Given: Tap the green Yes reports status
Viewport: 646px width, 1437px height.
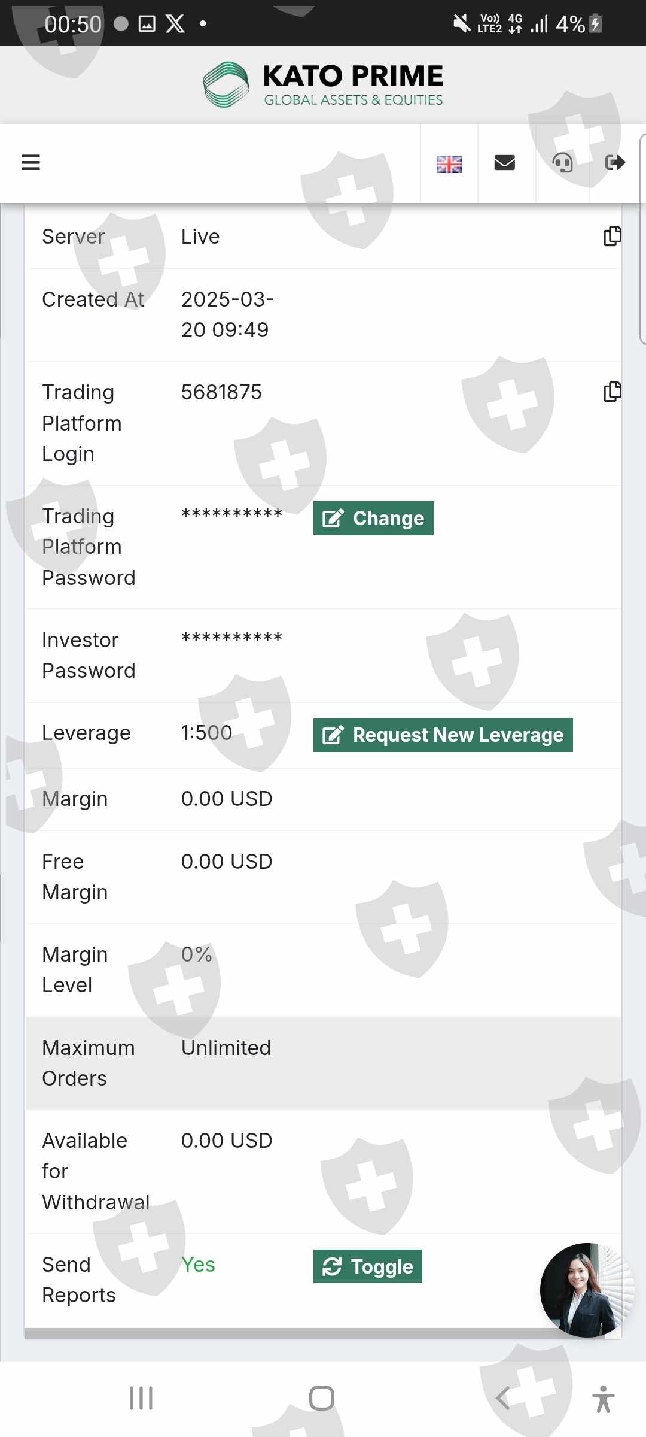Looking at the screenshot, I should tap(198, 1265).
